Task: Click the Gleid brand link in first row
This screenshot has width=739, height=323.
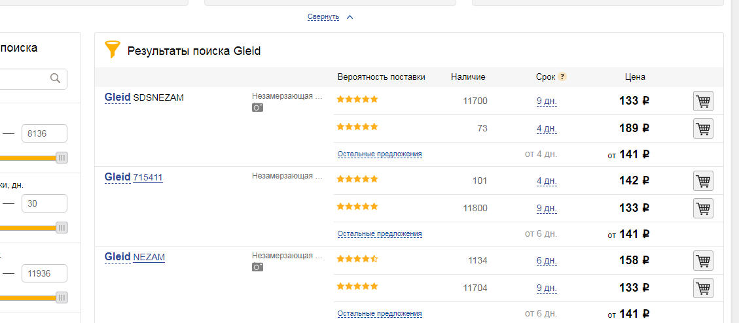Action: tap(117, 97)
